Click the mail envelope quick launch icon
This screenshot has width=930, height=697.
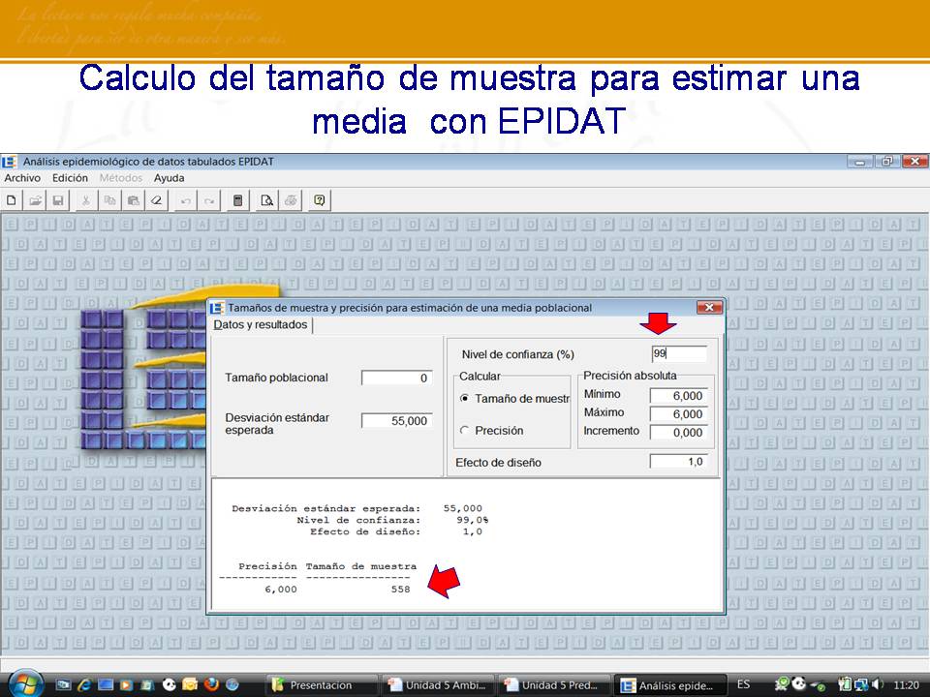pyautogui.click(x=190, y=684)
